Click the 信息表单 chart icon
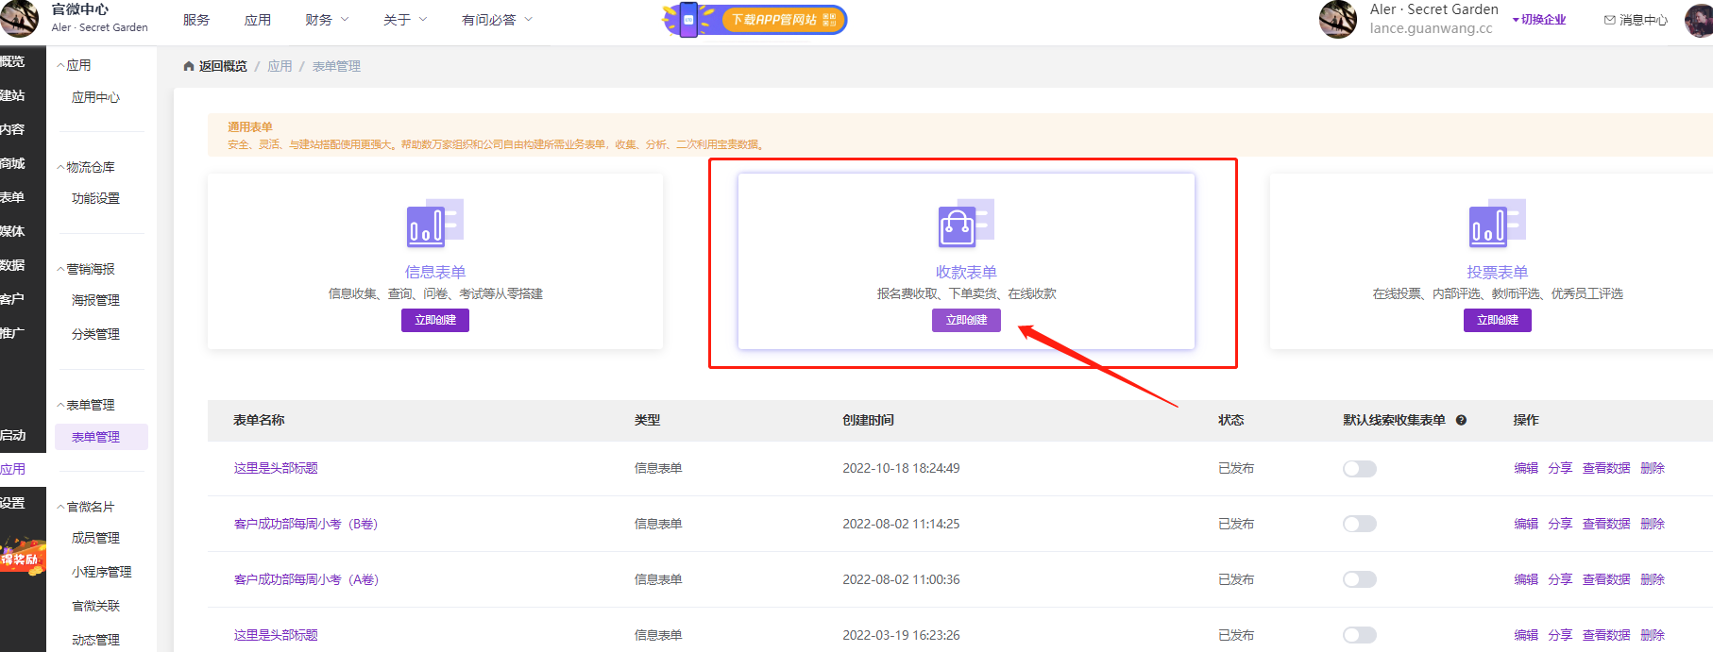Viewport: 1713px width, 652px height. click(x=434, y=224)
